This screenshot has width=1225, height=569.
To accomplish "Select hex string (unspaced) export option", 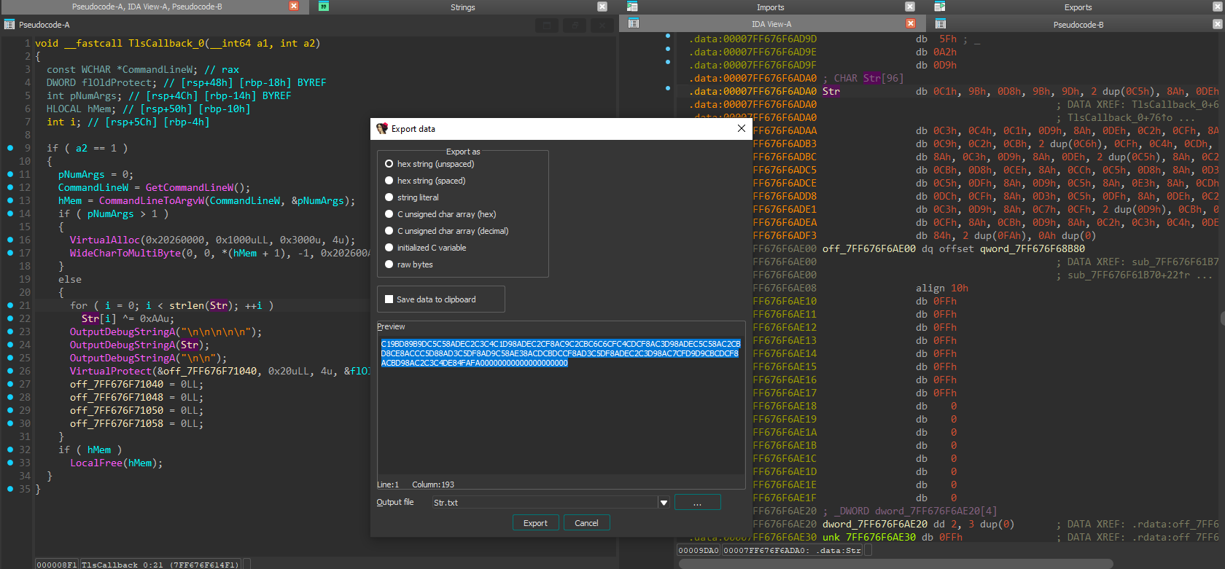I will click(430, 164).
